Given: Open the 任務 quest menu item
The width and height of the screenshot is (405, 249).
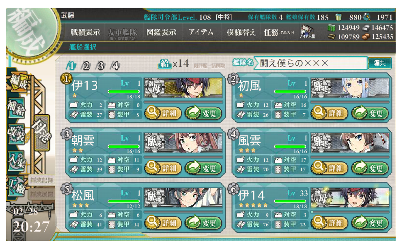Looking at the screenshot, I should coord(279,32).
